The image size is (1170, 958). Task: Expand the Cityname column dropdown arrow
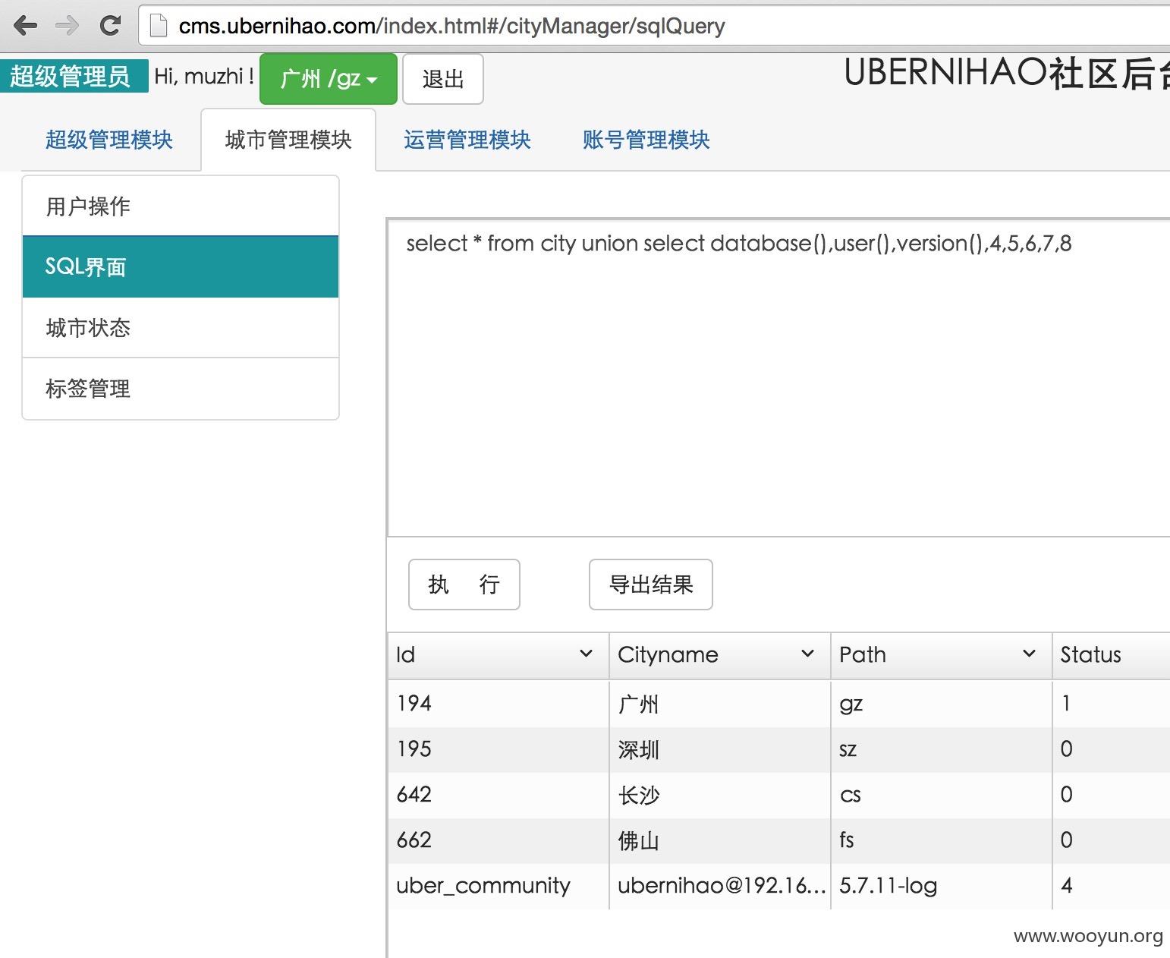807,654
